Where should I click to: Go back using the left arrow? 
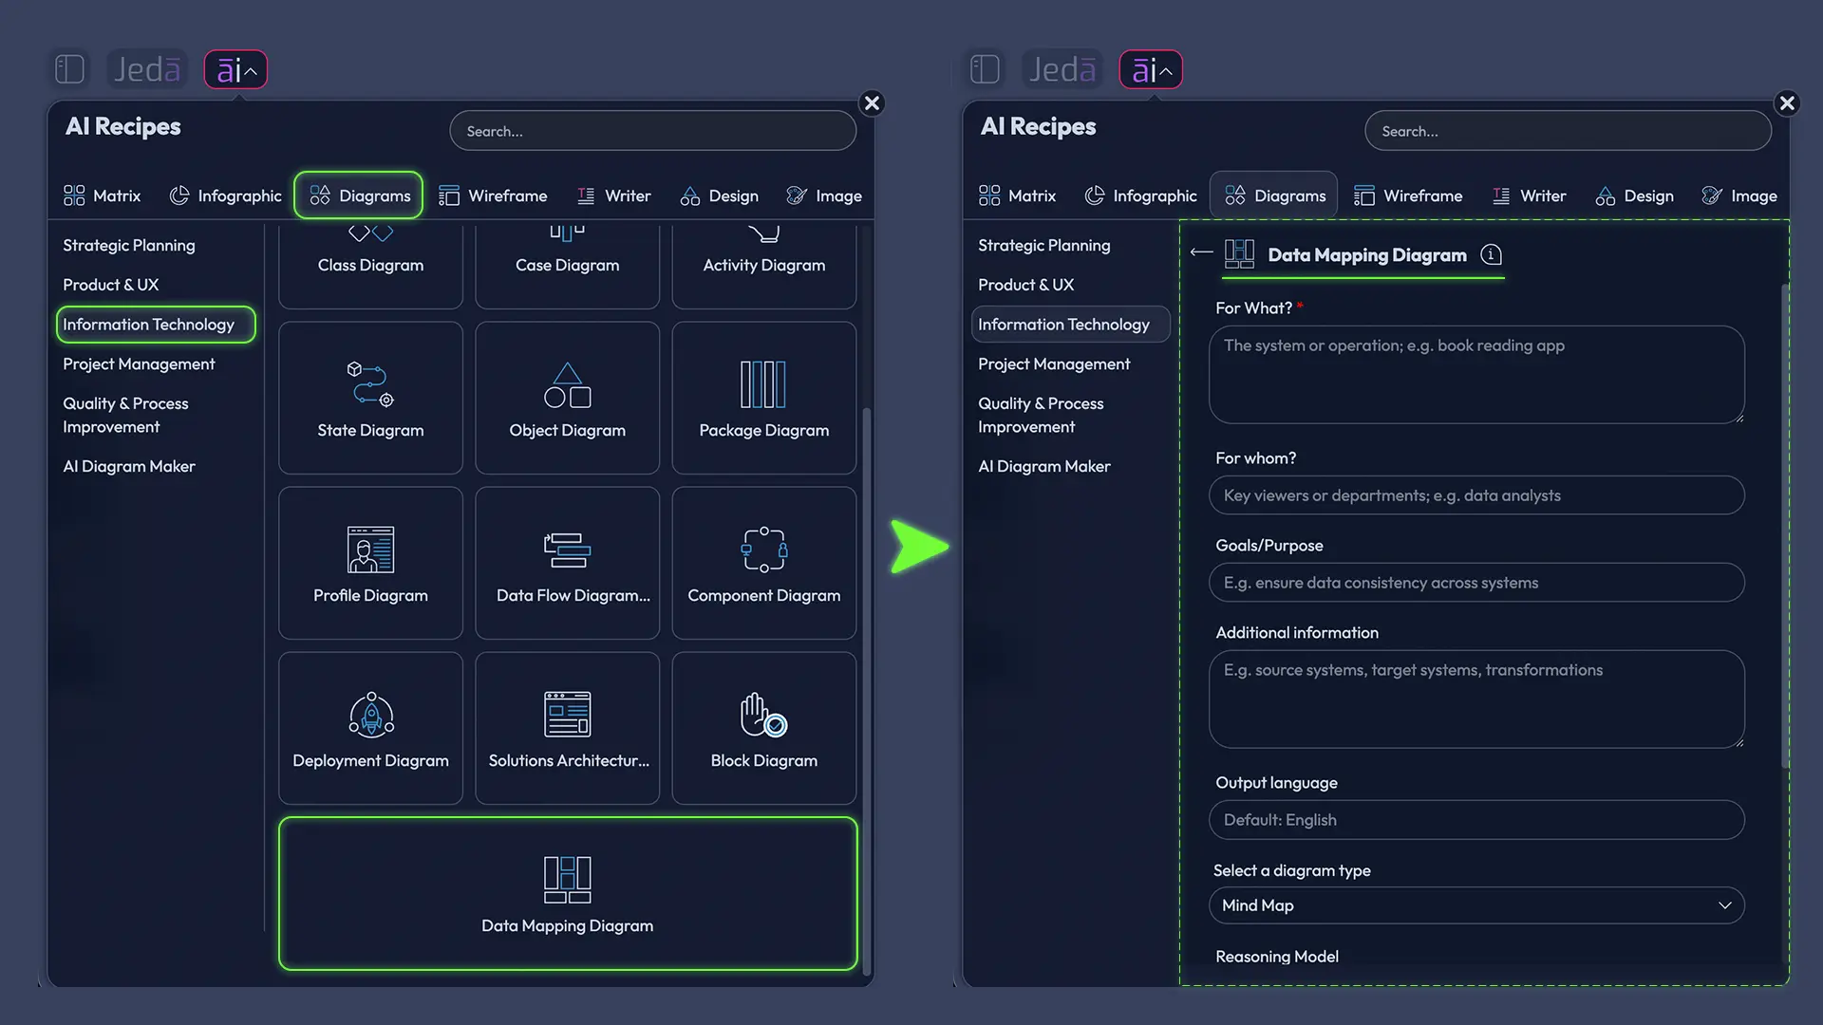[x=1201, y=252]
